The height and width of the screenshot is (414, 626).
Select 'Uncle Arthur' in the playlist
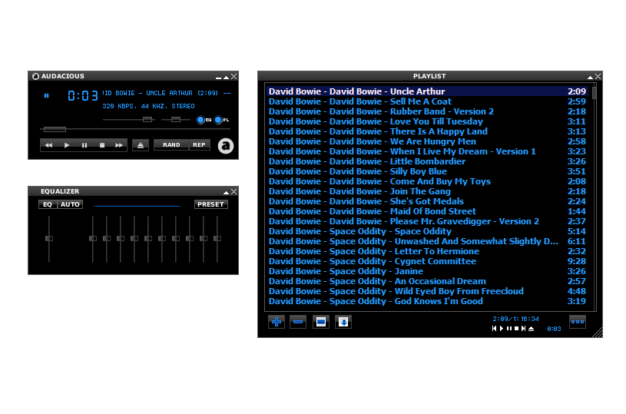point(427,91)
